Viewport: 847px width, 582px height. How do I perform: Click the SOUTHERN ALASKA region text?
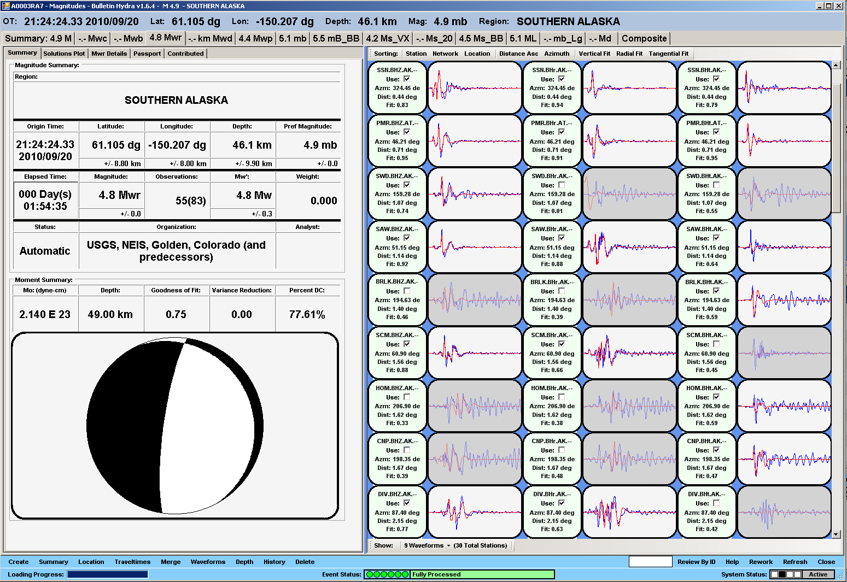click(176, 100)
